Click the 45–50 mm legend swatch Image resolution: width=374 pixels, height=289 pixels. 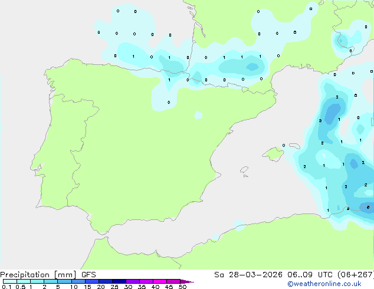pyautogui.click(x=173, y=281)
